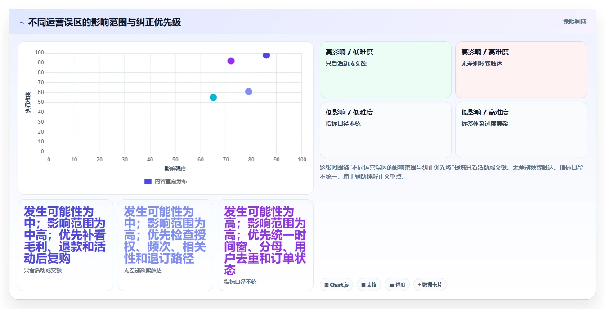
Task: Click the 无差别频繁触达 data card headline
Action: [x=165, y=235]
